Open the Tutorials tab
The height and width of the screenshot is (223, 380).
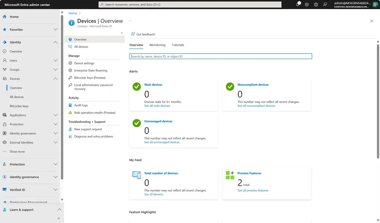point(178,45)
